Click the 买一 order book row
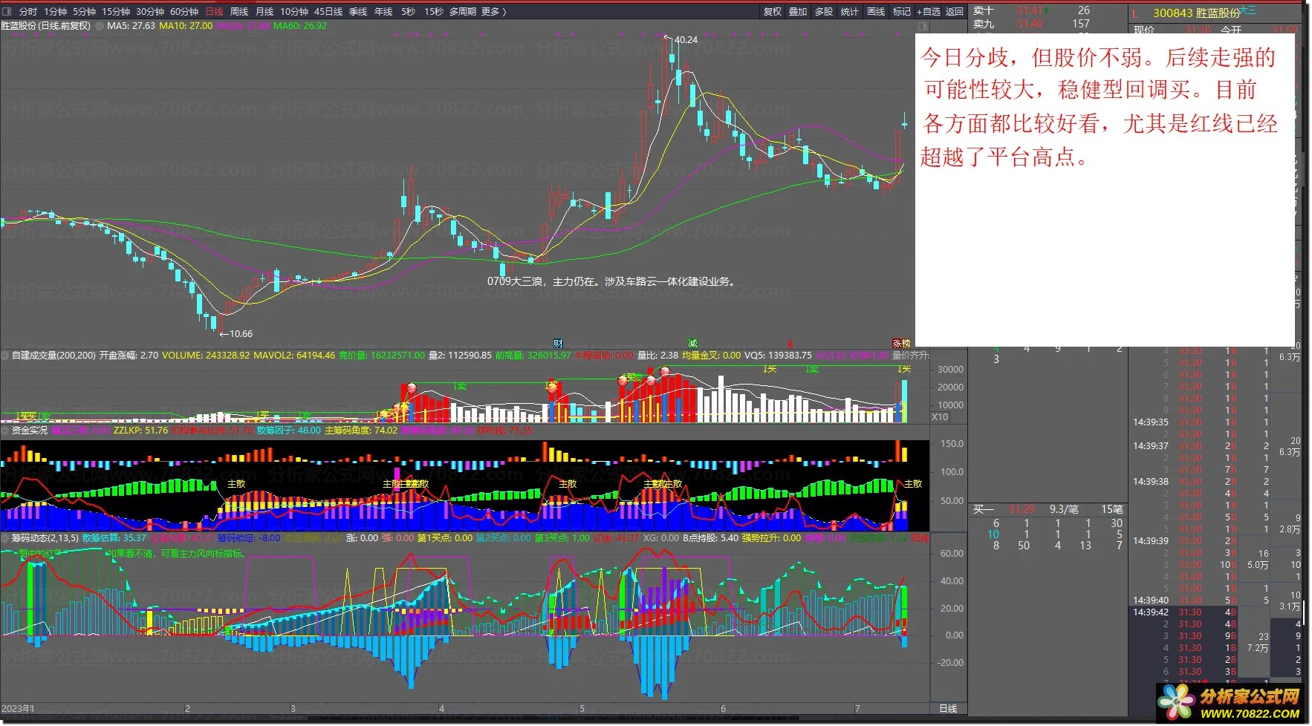The image size is (1312, 726). [1048, 509]
